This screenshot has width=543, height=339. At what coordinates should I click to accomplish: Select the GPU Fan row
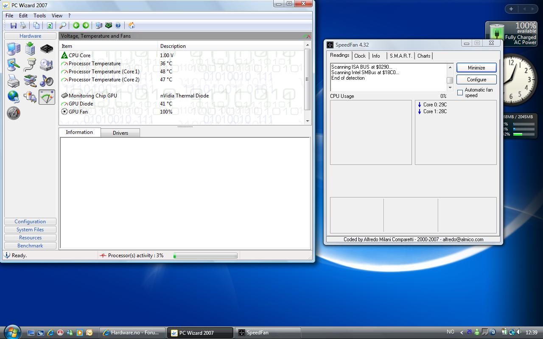[x=182, y=112]
